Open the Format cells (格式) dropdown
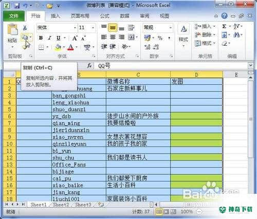257x219 pixels. pos(205,43)
